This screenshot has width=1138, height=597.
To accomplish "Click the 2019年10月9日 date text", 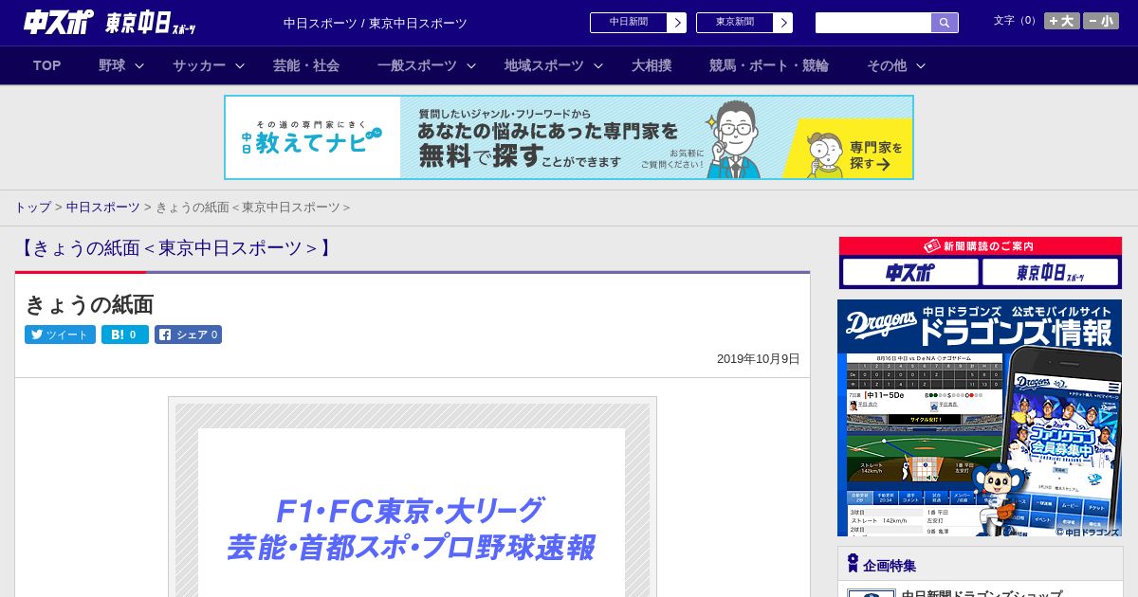I will (x=759, y=359).
